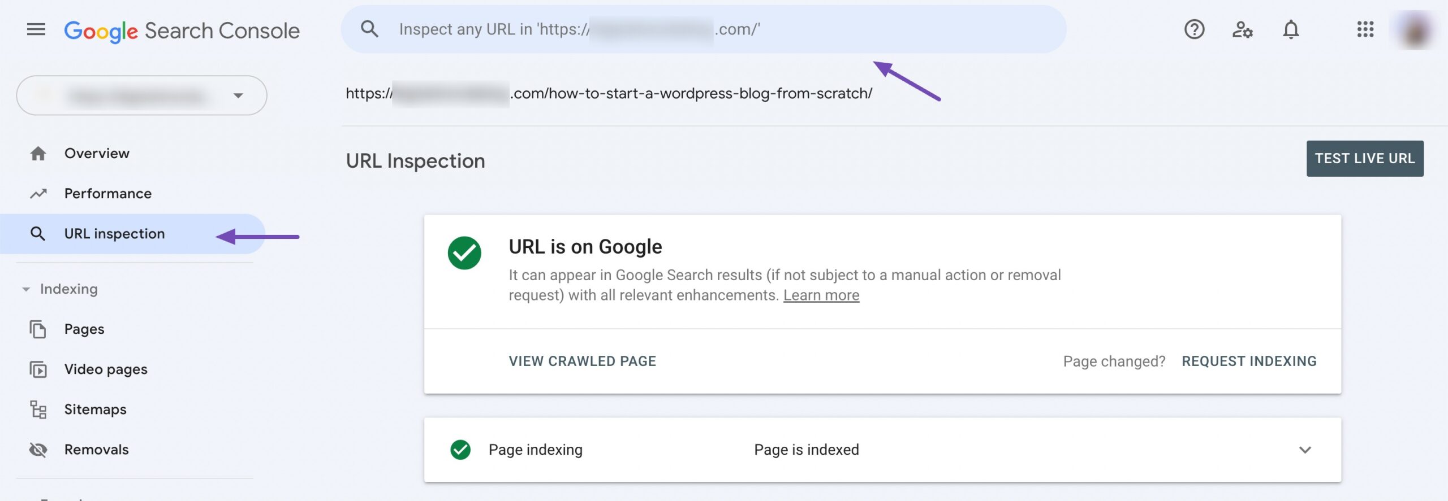The height and width of the screenshot is (501, 1448).
Task: Open the account profile avatar
Action: (1415, 31)
